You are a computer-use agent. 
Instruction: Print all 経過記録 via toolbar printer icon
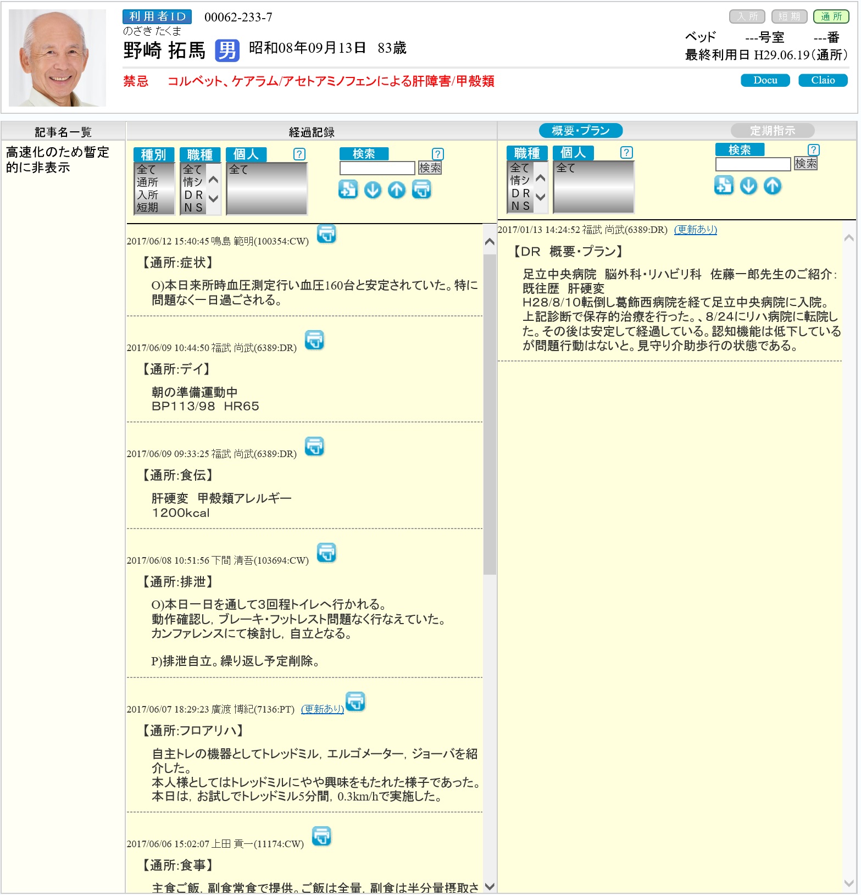coord(421,190)
